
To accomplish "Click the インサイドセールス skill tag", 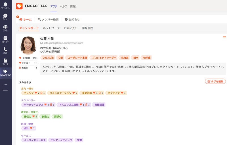I will [x=34, y=140].
